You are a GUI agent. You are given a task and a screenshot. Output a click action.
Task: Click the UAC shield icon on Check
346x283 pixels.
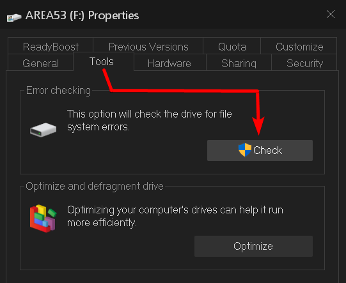pyautogui.click(x=245, y=150)
